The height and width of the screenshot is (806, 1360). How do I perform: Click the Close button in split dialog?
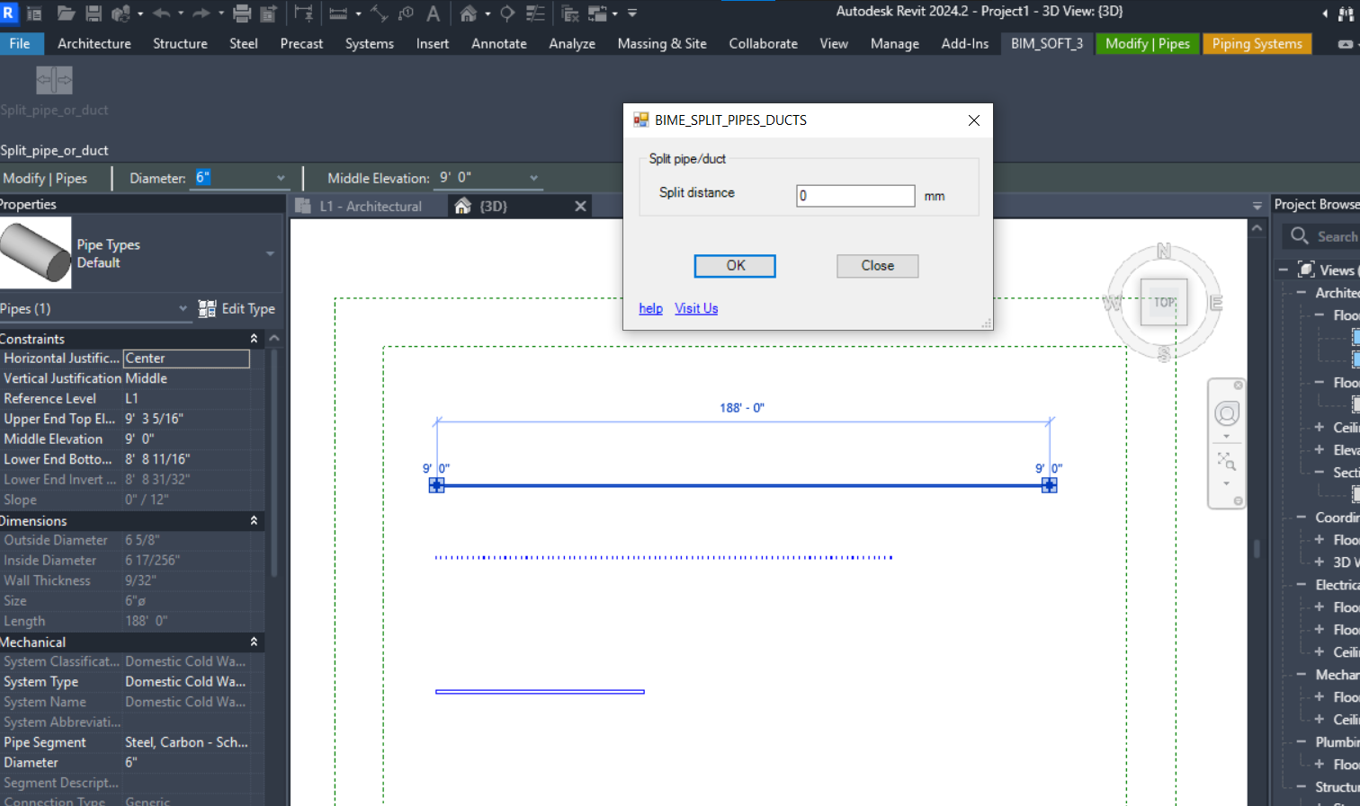tap(877, 266)
